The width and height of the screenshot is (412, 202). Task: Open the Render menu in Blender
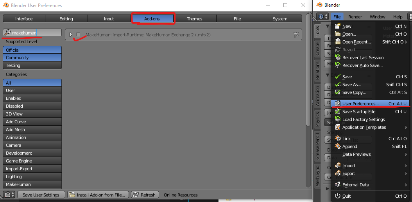pos(355,16)
